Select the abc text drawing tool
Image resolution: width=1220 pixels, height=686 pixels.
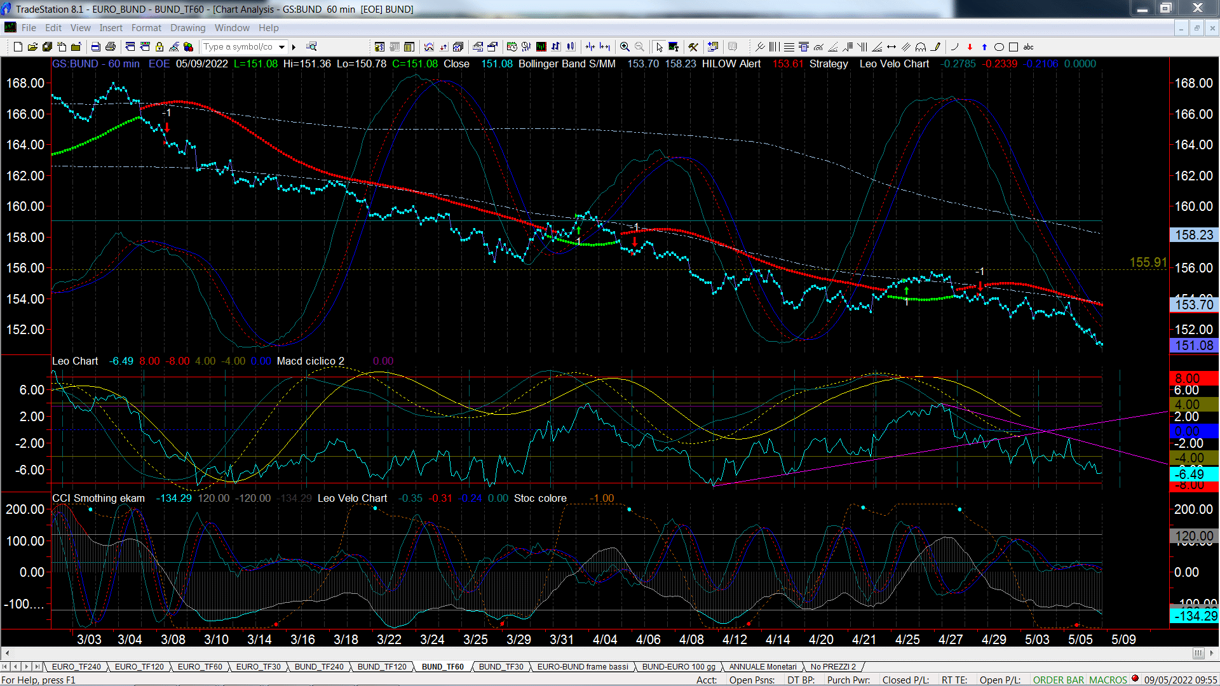click(1029, 47)
